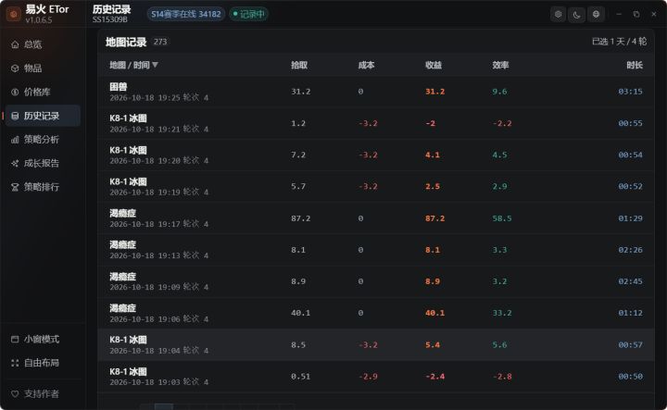Select 历史记录 in the sidebar
This screenshot has width=667, height=410.
click(43, 116)
